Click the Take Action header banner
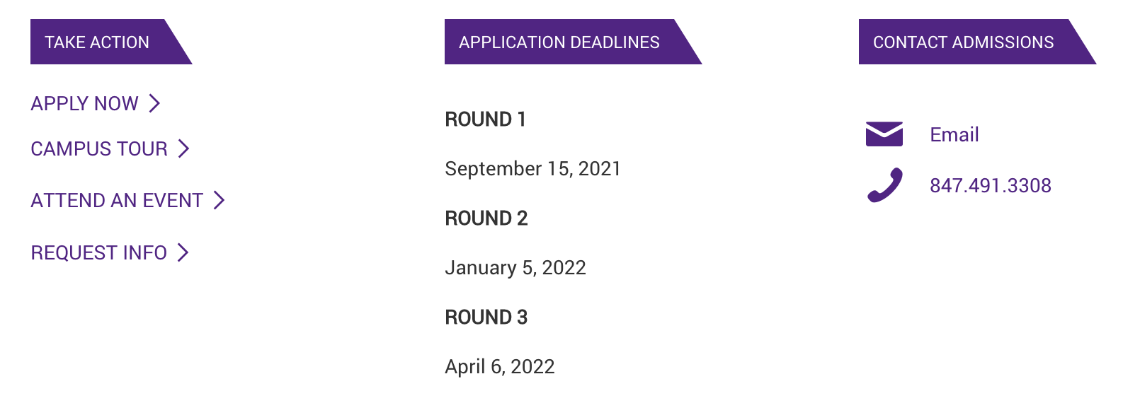Image resolution: width=1123 pixels, height=403 pixels. tap(111, 42)
